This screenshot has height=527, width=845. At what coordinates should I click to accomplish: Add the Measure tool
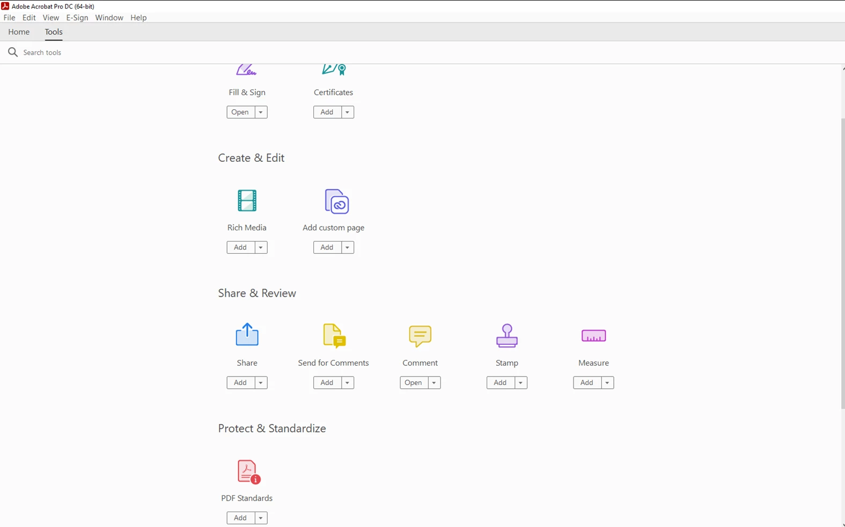coord(587,382)
